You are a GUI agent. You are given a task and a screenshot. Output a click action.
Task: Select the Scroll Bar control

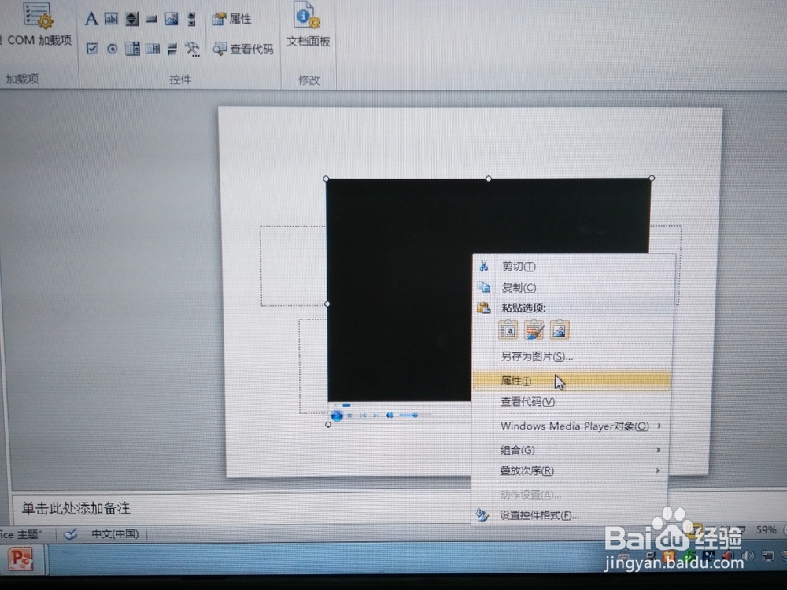(191, 19)
